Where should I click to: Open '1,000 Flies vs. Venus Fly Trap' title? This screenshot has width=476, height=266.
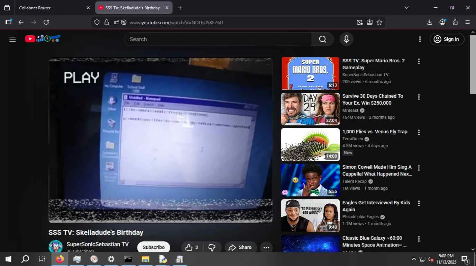(375, 132)
